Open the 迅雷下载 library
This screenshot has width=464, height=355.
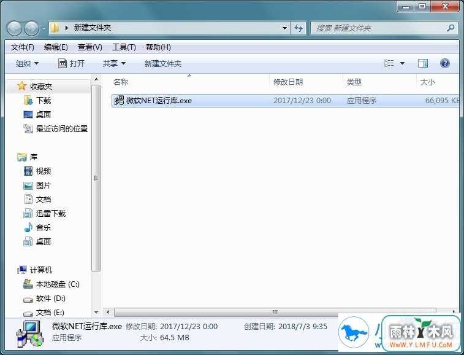(x=51, y=214)
